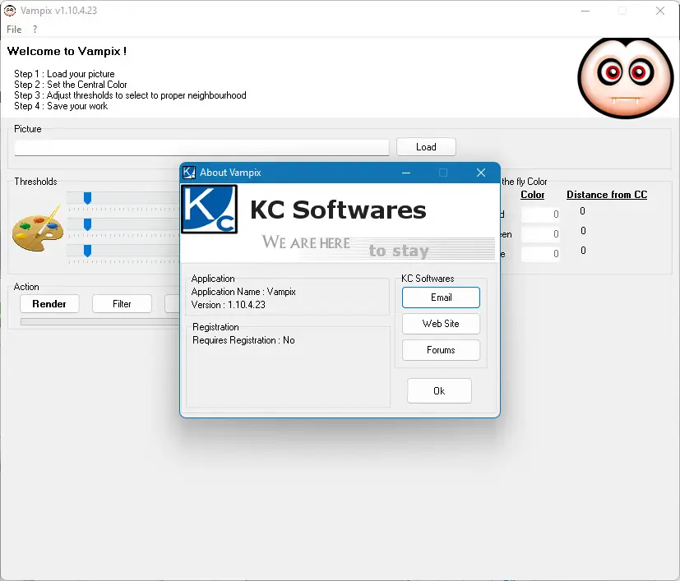Click 'Step 1 : Load your picture' text

point(64,74)
